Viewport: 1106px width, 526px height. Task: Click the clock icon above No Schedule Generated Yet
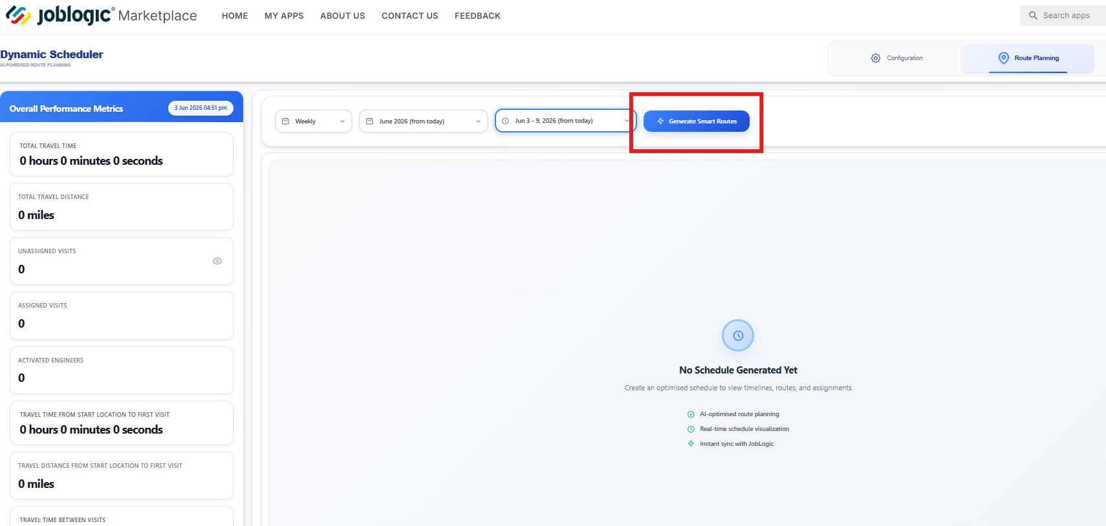point(738,335)
